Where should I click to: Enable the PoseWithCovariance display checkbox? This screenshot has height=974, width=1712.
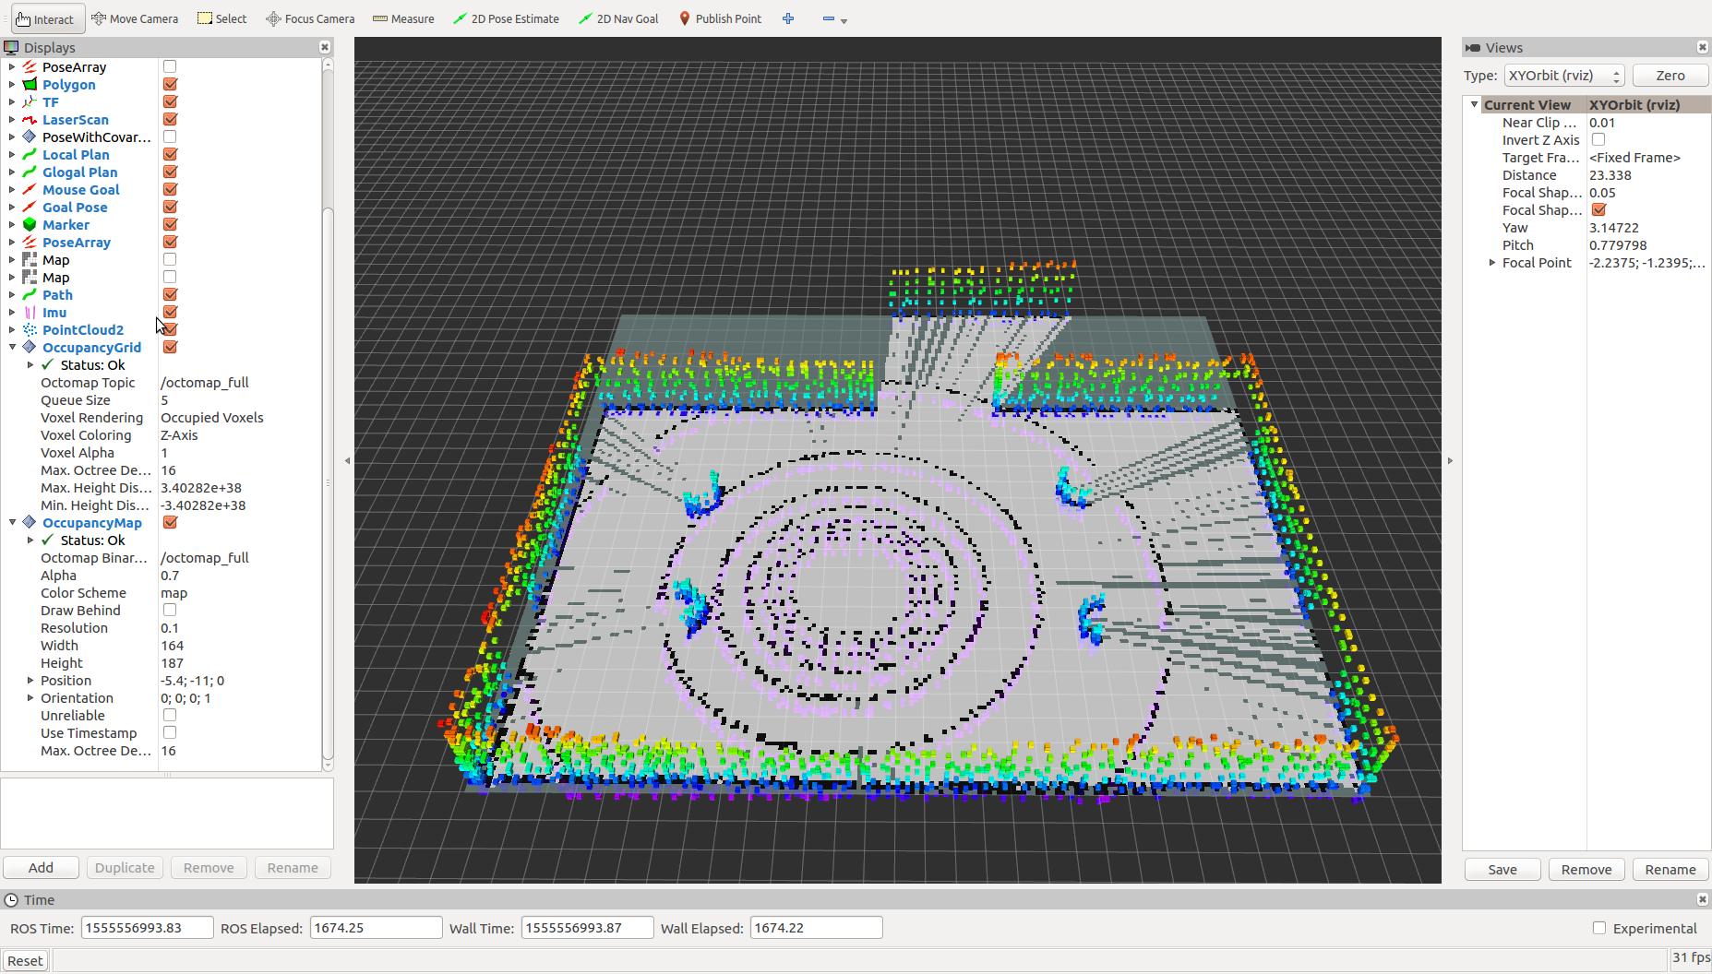click(170, 137)
